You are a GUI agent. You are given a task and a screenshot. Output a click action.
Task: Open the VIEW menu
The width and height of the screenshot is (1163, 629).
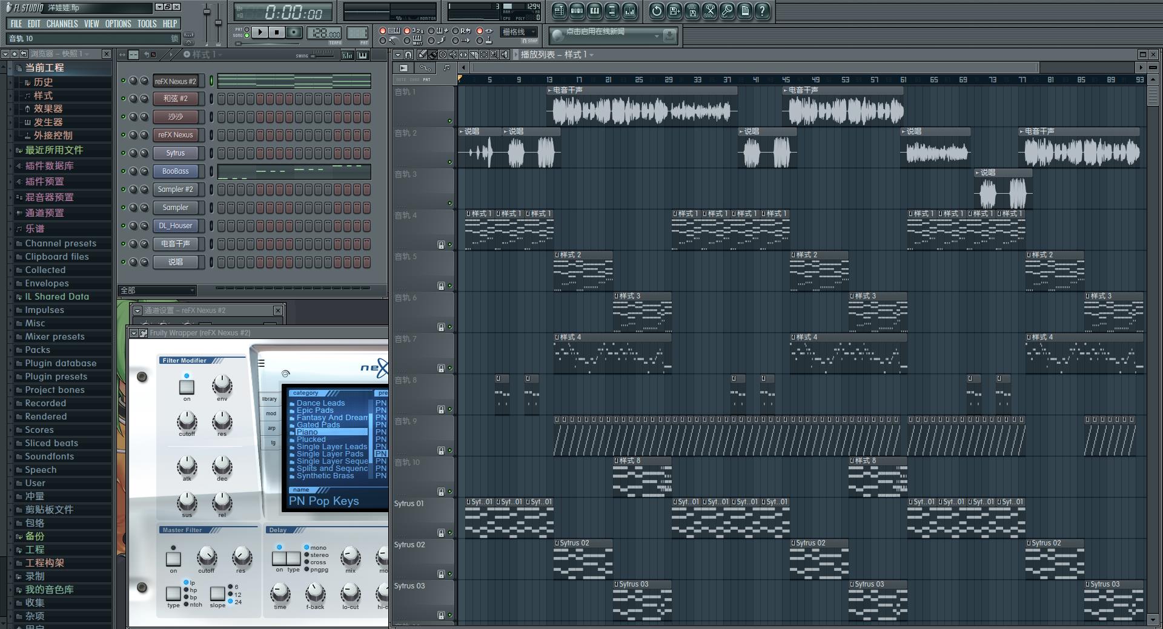(x=91, y=24)
